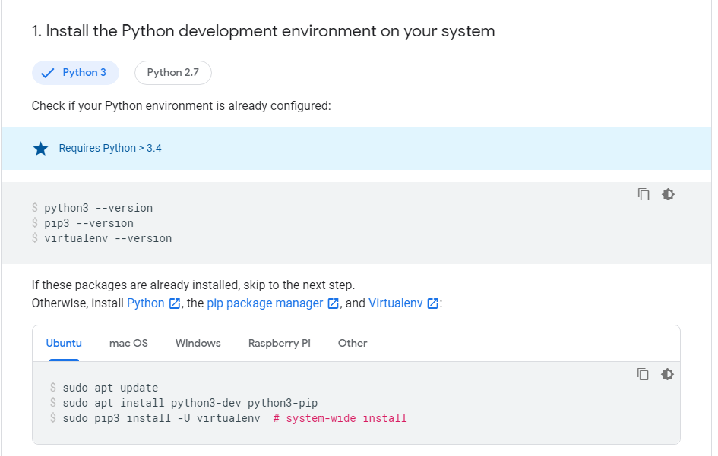718x456 pixels.
Task: Open the Windows tab
Action: click(x=198, y=343)
